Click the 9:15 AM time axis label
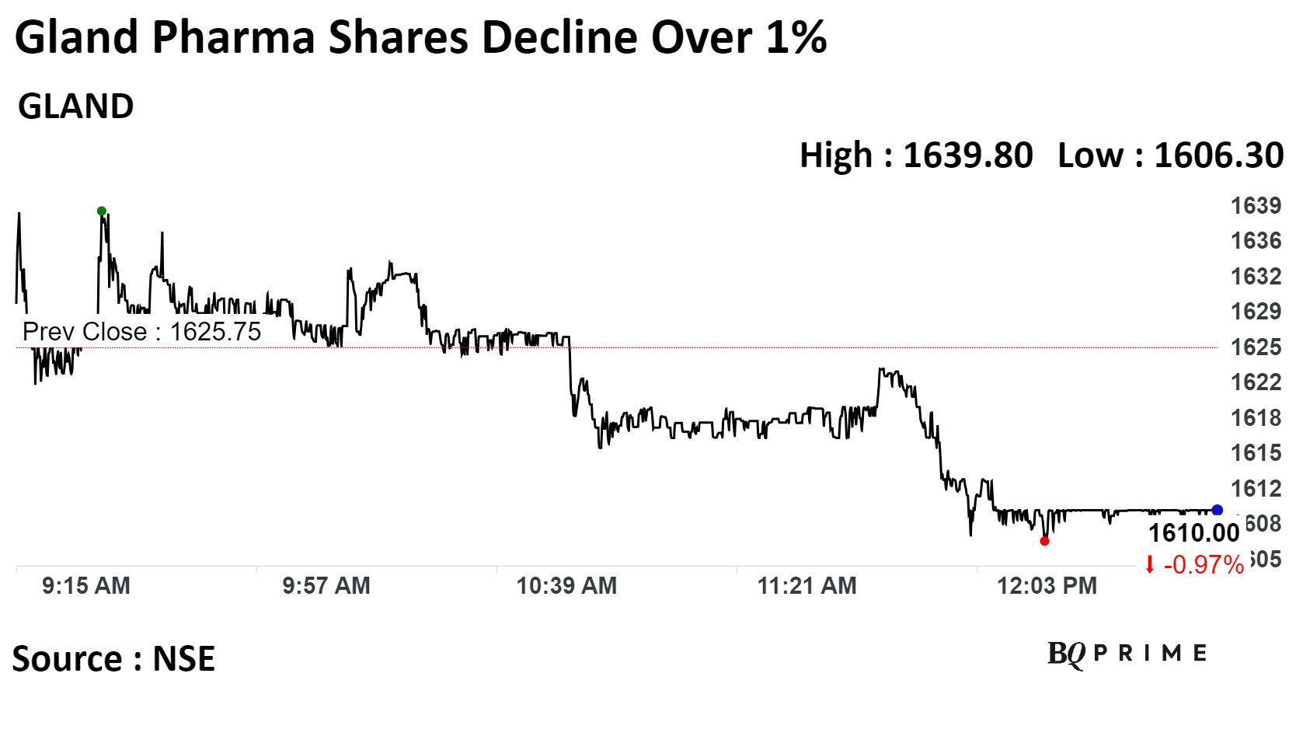The width and height of the screenshot is (1296, 729). pos(86,585)
